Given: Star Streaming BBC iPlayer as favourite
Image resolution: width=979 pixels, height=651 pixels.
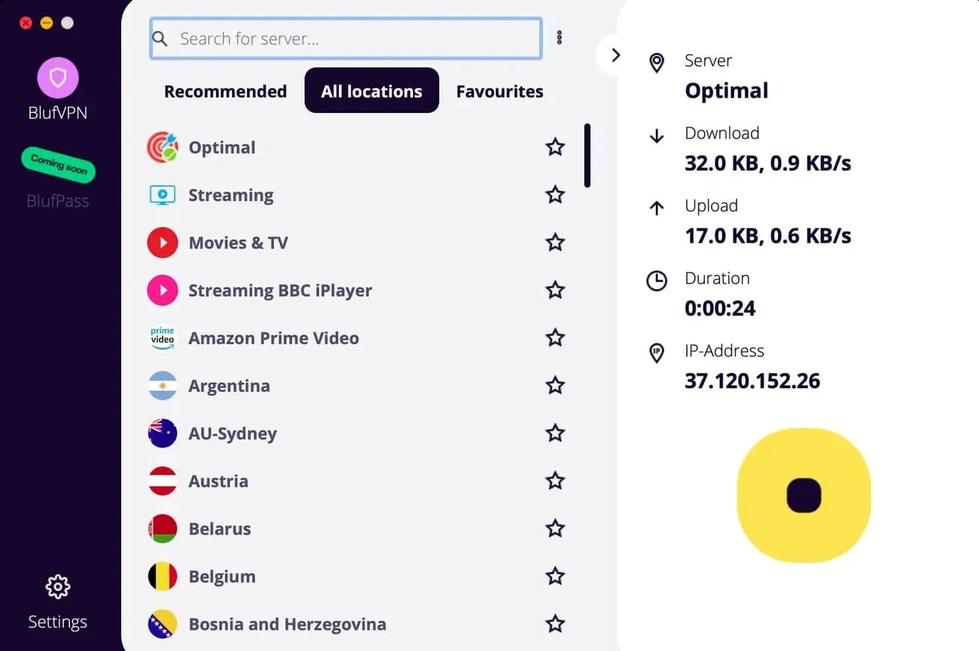Looking at the screenshot, I should [x=555, y=289].
